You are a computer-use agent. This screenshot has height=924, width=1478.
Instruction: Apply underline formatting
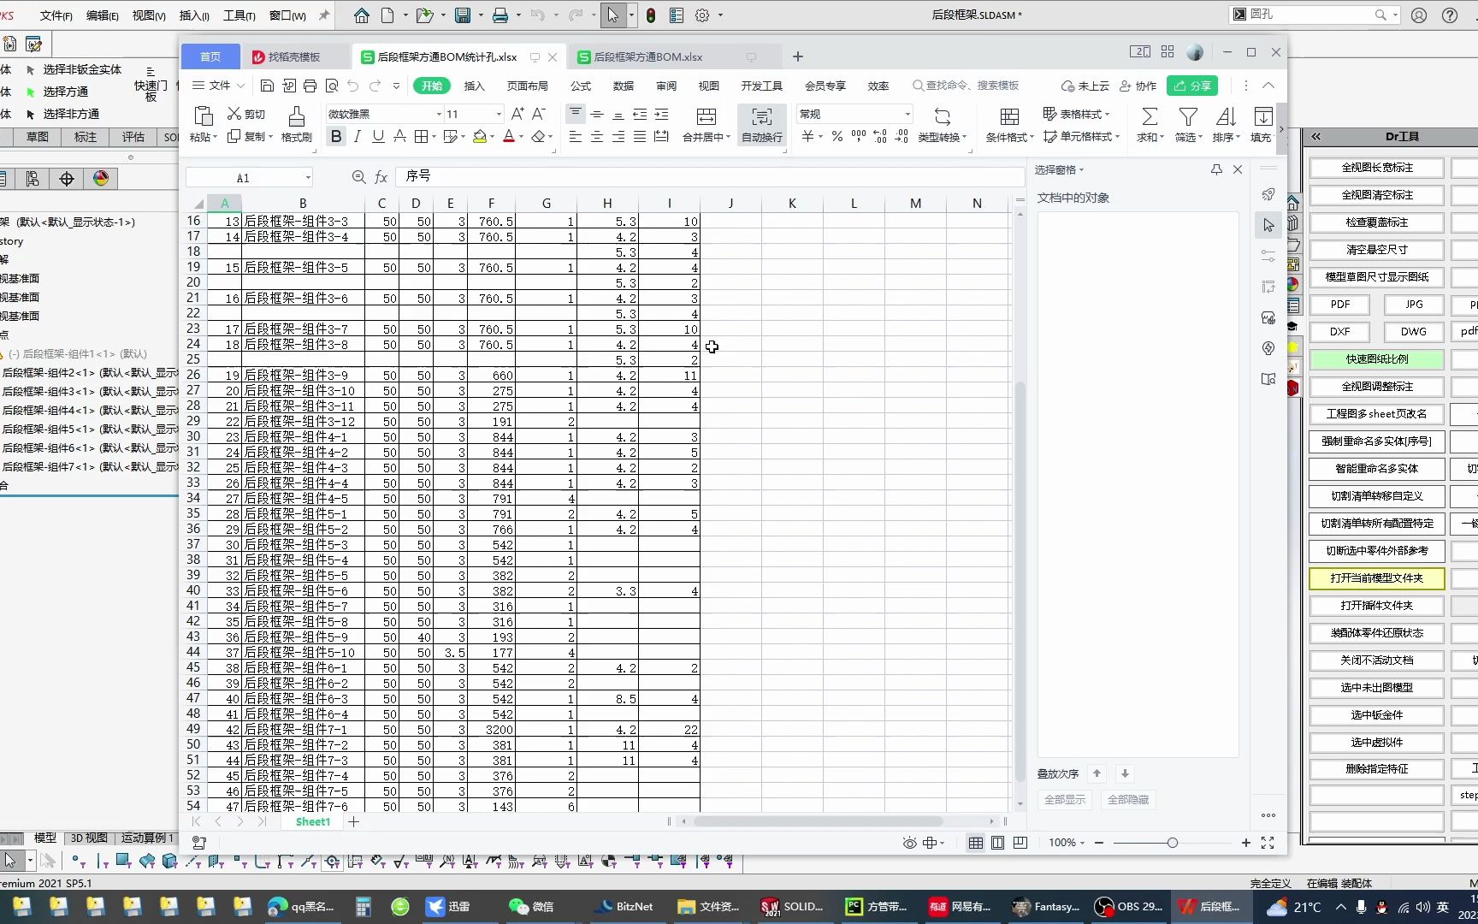click(x=377, y=136)
